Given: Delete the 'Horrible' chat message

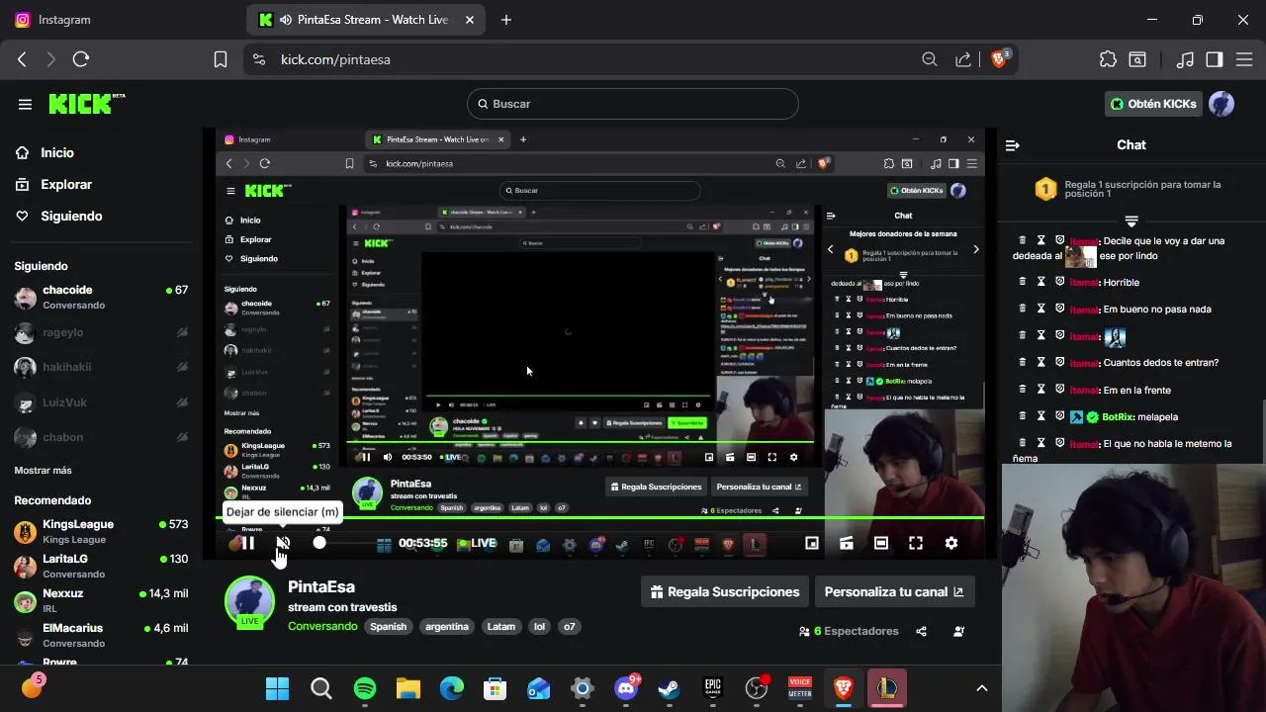Looking at the screenshot, I should [x=1023, y=282].
